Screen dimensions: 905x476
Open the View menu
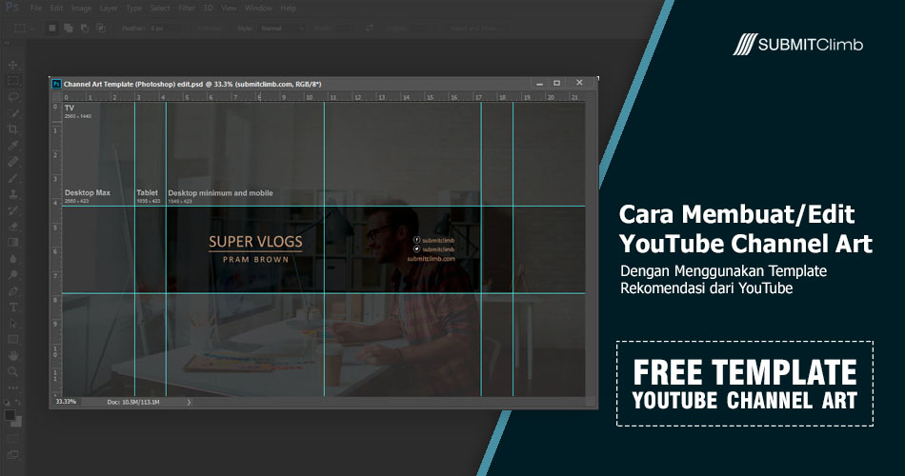pos(230,8)
